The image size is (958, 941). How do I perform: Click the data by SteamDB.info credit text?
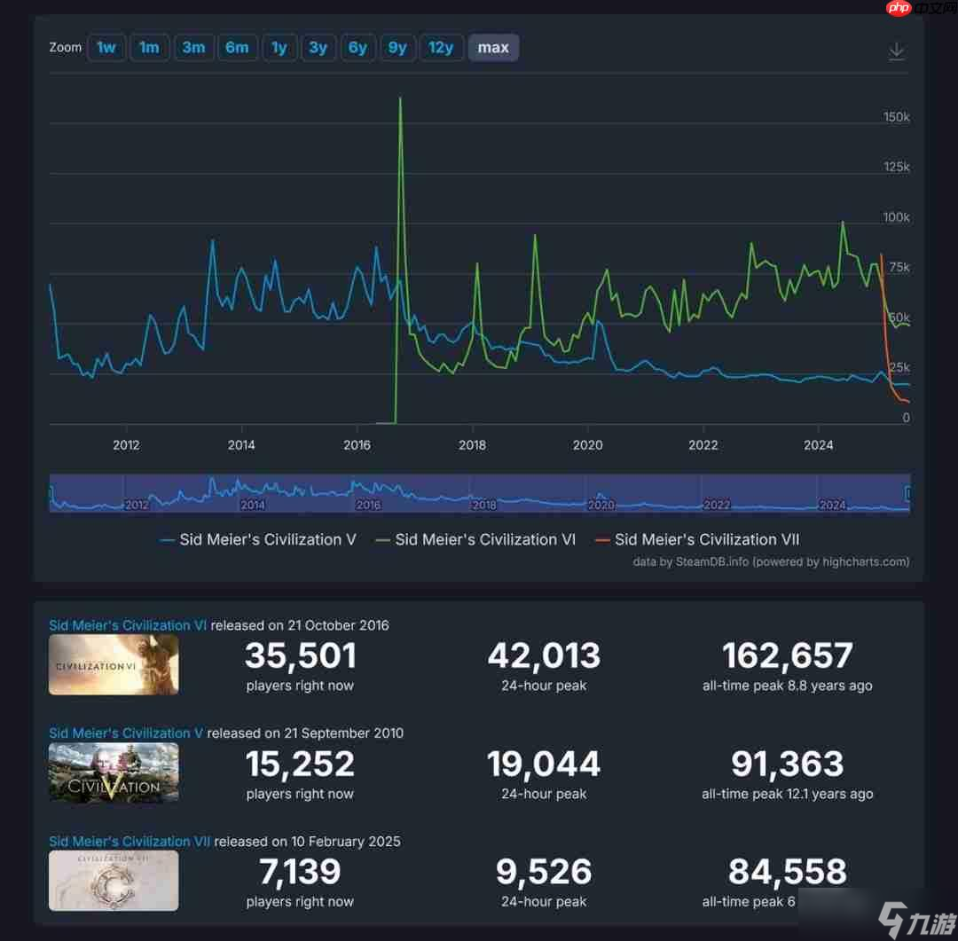coord(771,561)
